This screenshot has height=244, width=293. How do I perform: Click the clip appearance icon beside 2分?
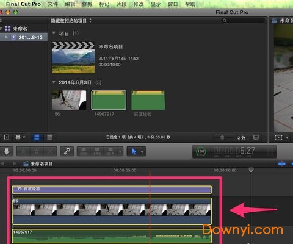click(x=256, y=138)
